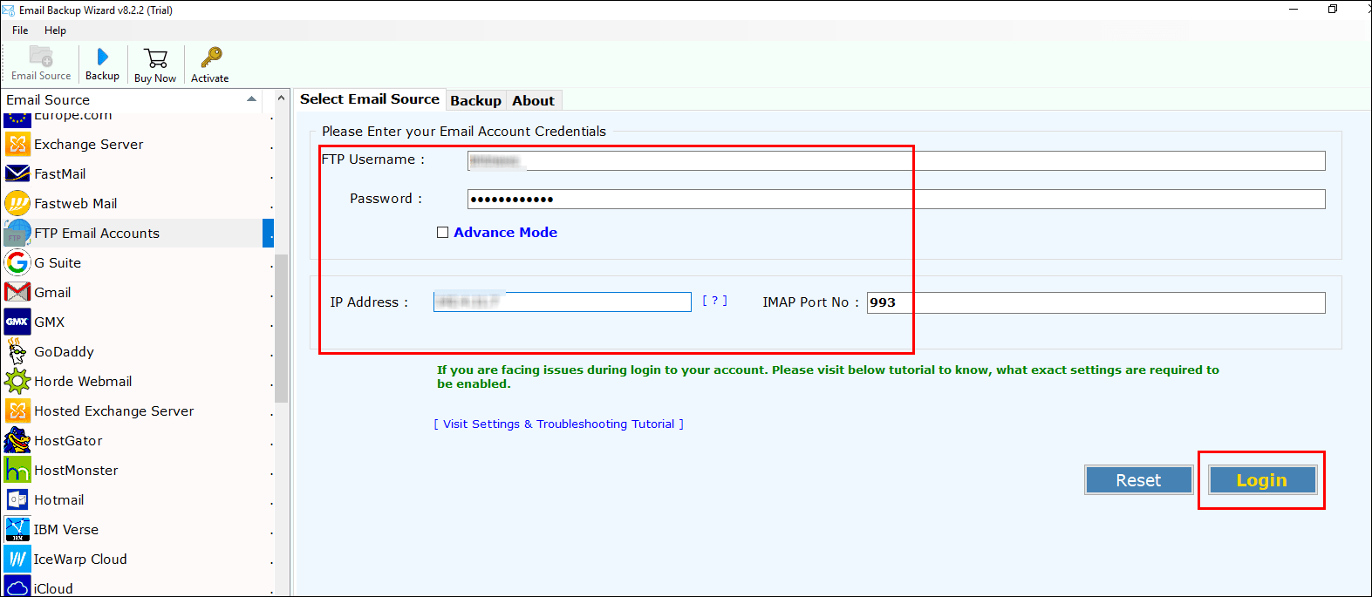Select the HostMonster icon
Viewport: 1372px width, 597px height.
[x=17, y=470]
